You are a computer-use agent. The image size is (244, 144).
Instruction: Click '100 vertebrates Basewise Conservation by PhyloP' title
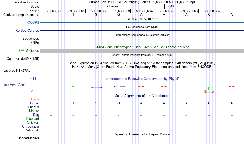pyautogui.click(x=142, y=79)
